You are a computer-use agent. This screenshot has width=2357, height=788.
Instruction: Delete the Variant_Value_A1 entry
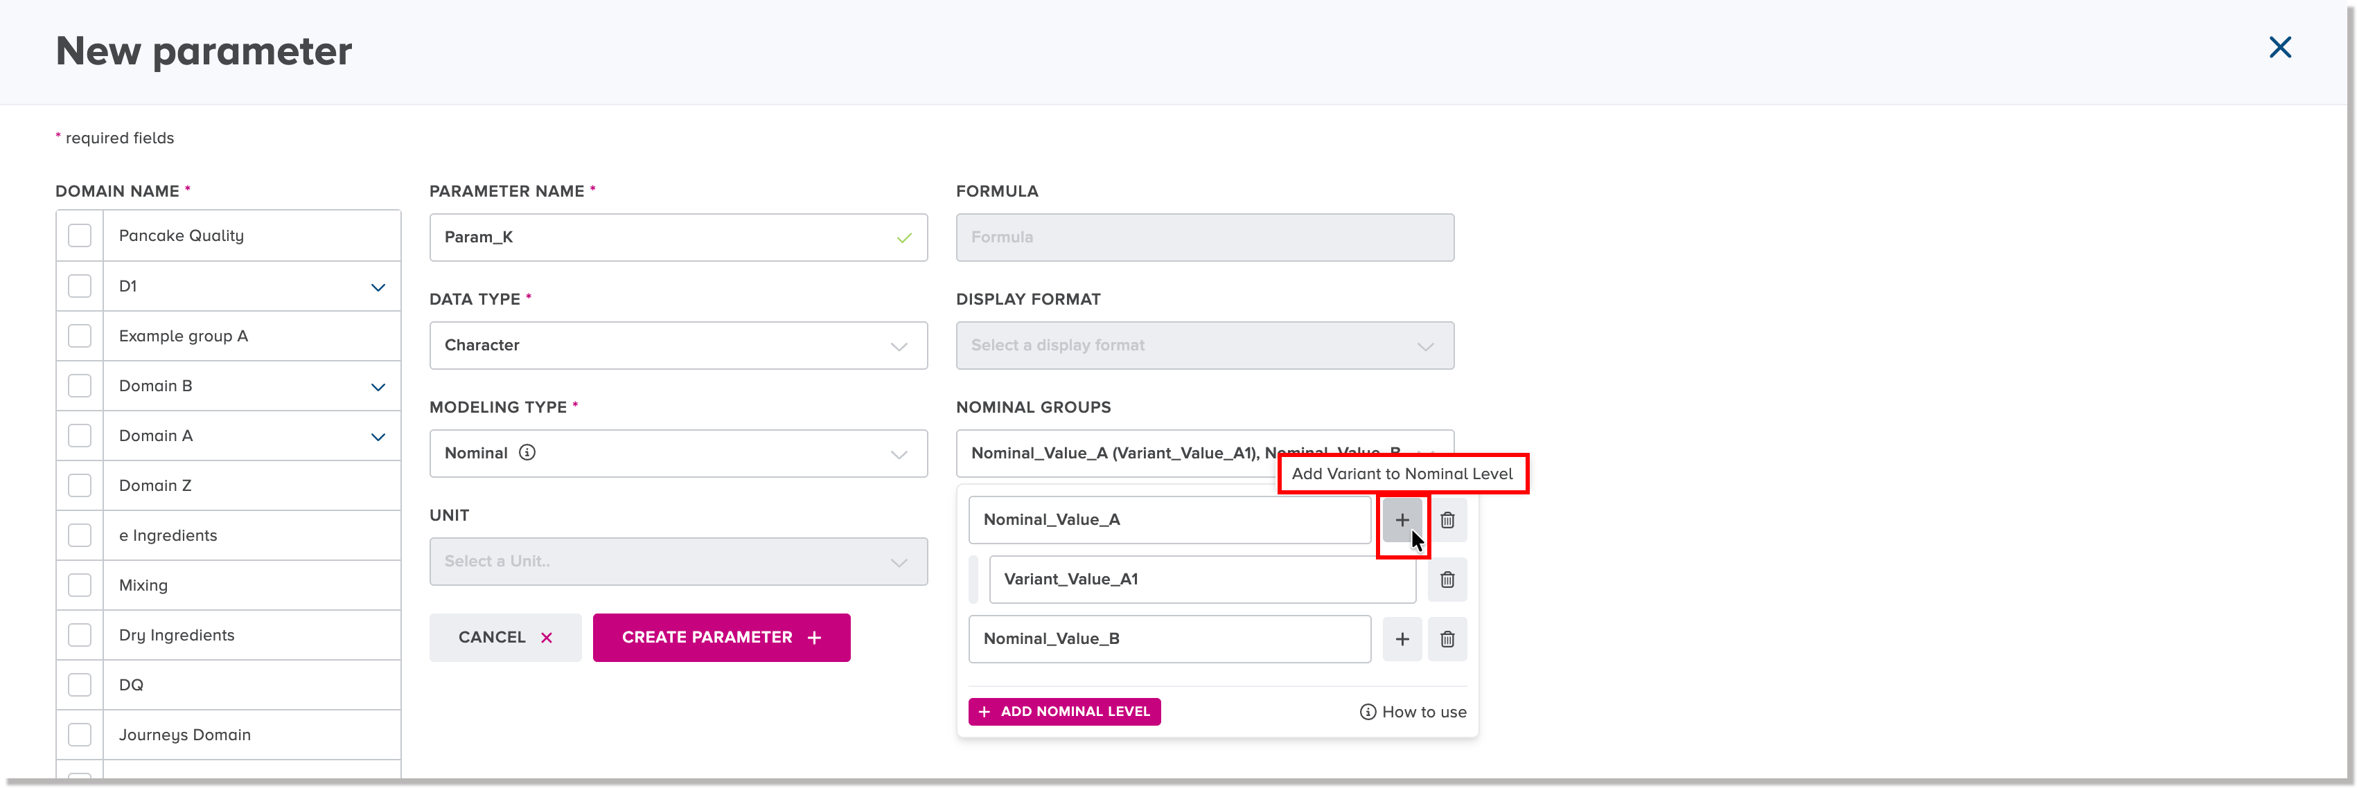pyautogui.click(x=1447, y=580)
